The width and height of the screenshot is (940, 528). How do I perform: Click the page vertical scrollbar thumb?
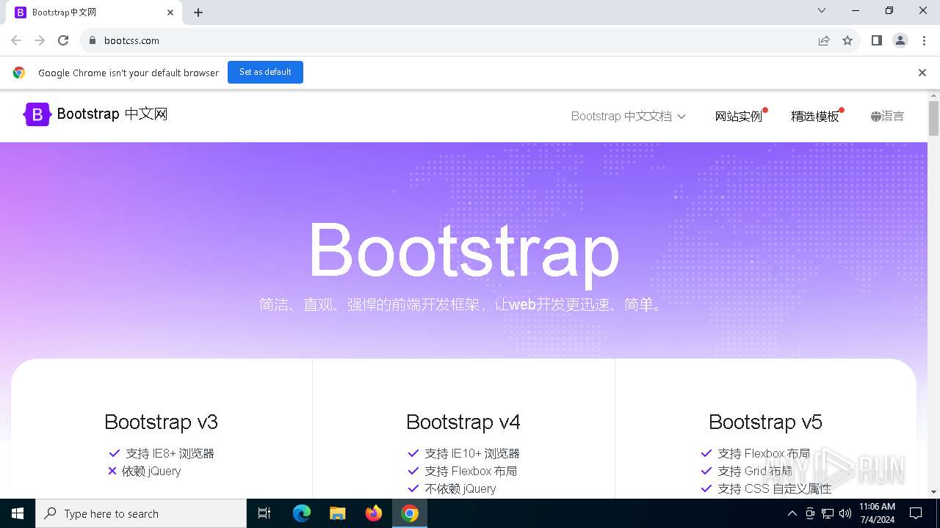tap(933, 117)
